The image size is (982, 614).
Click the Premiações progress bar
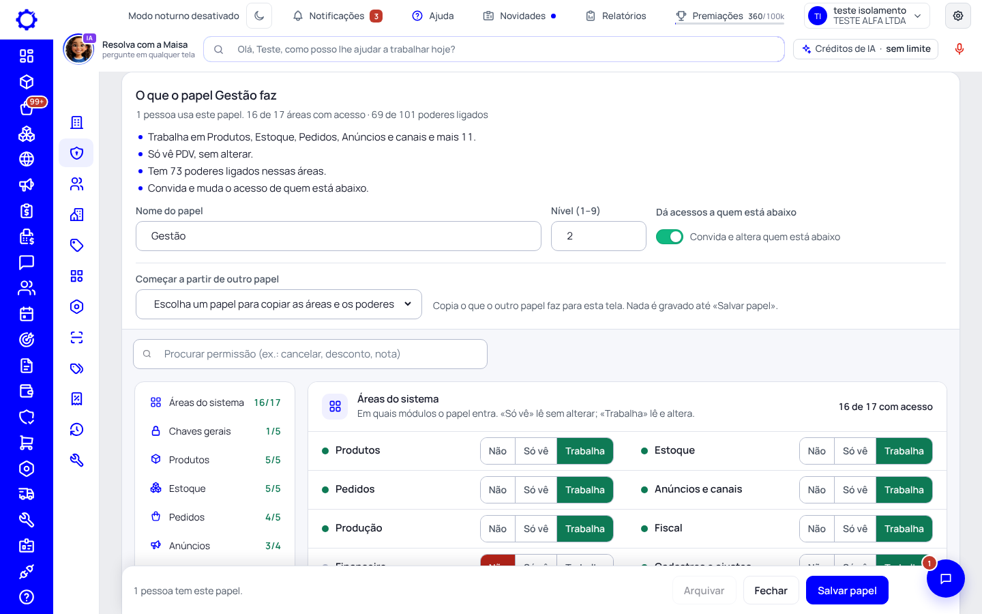pyautogui.click(x=730, y=23)
